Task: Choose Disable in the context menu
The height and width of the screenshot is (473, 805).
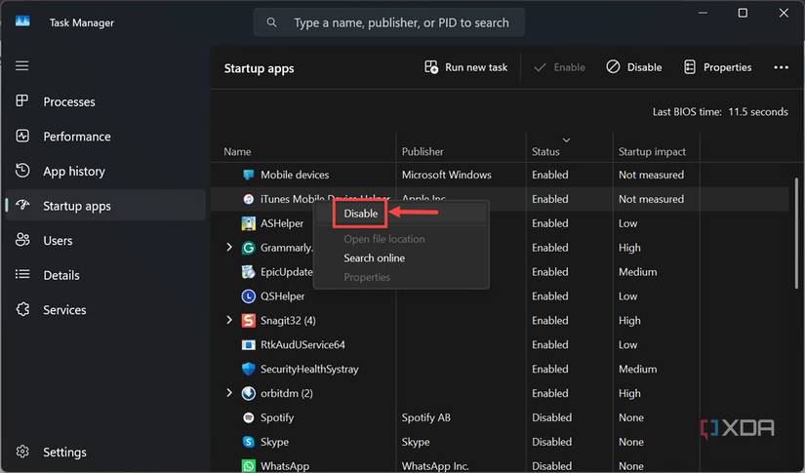Action: tap(360, 214)
